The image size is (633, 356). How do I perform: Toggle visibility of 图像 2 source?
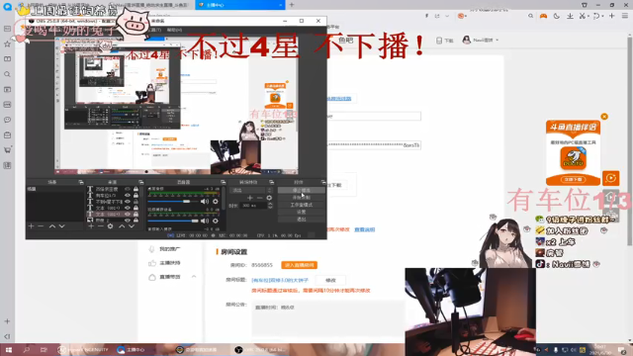(128, 221)
